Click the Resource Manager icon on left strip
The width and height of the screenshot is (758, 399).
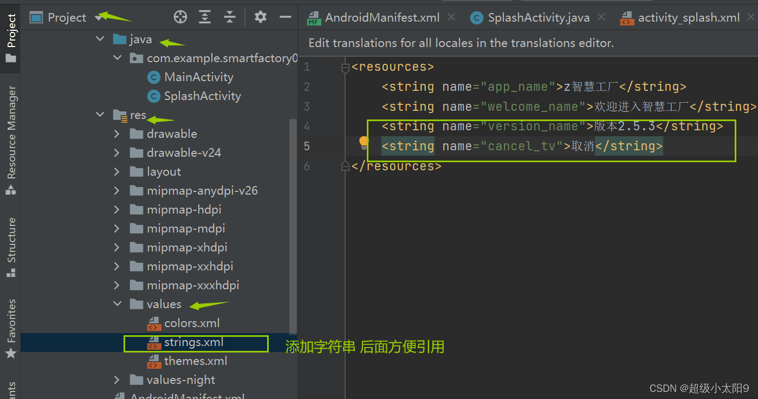click(x=10, y=190)
